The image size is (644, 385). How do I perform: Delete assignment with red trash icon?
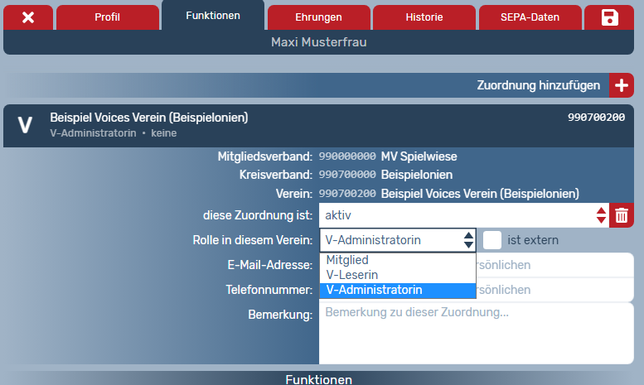[x=621, y=215]
